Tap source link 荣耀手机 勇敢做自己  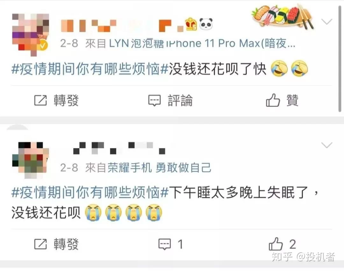(160, 168)
